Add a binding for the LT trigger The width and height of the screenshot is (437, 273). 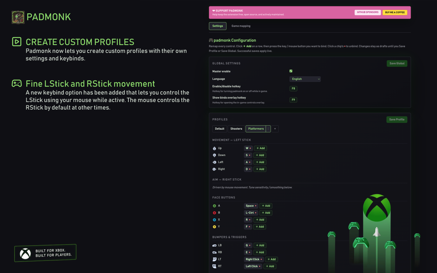(x=271, y=259)
